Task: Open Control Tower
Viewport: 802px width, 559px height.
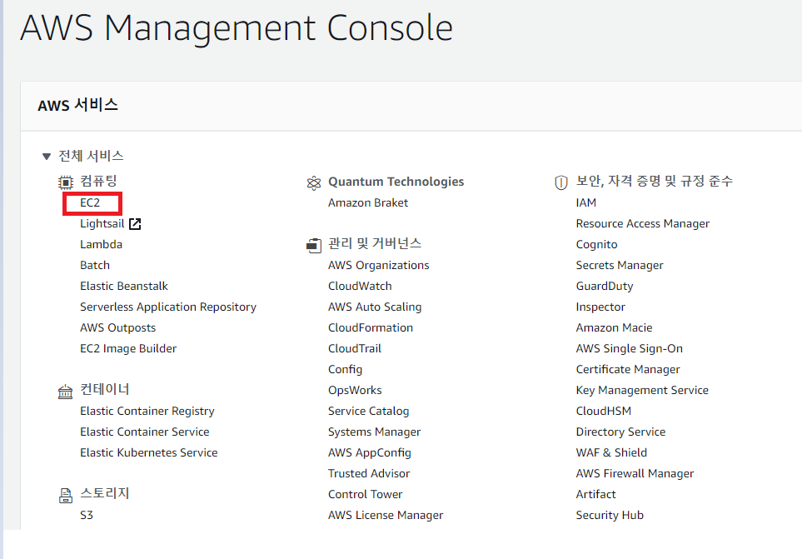Action: (x=366, y=495)
